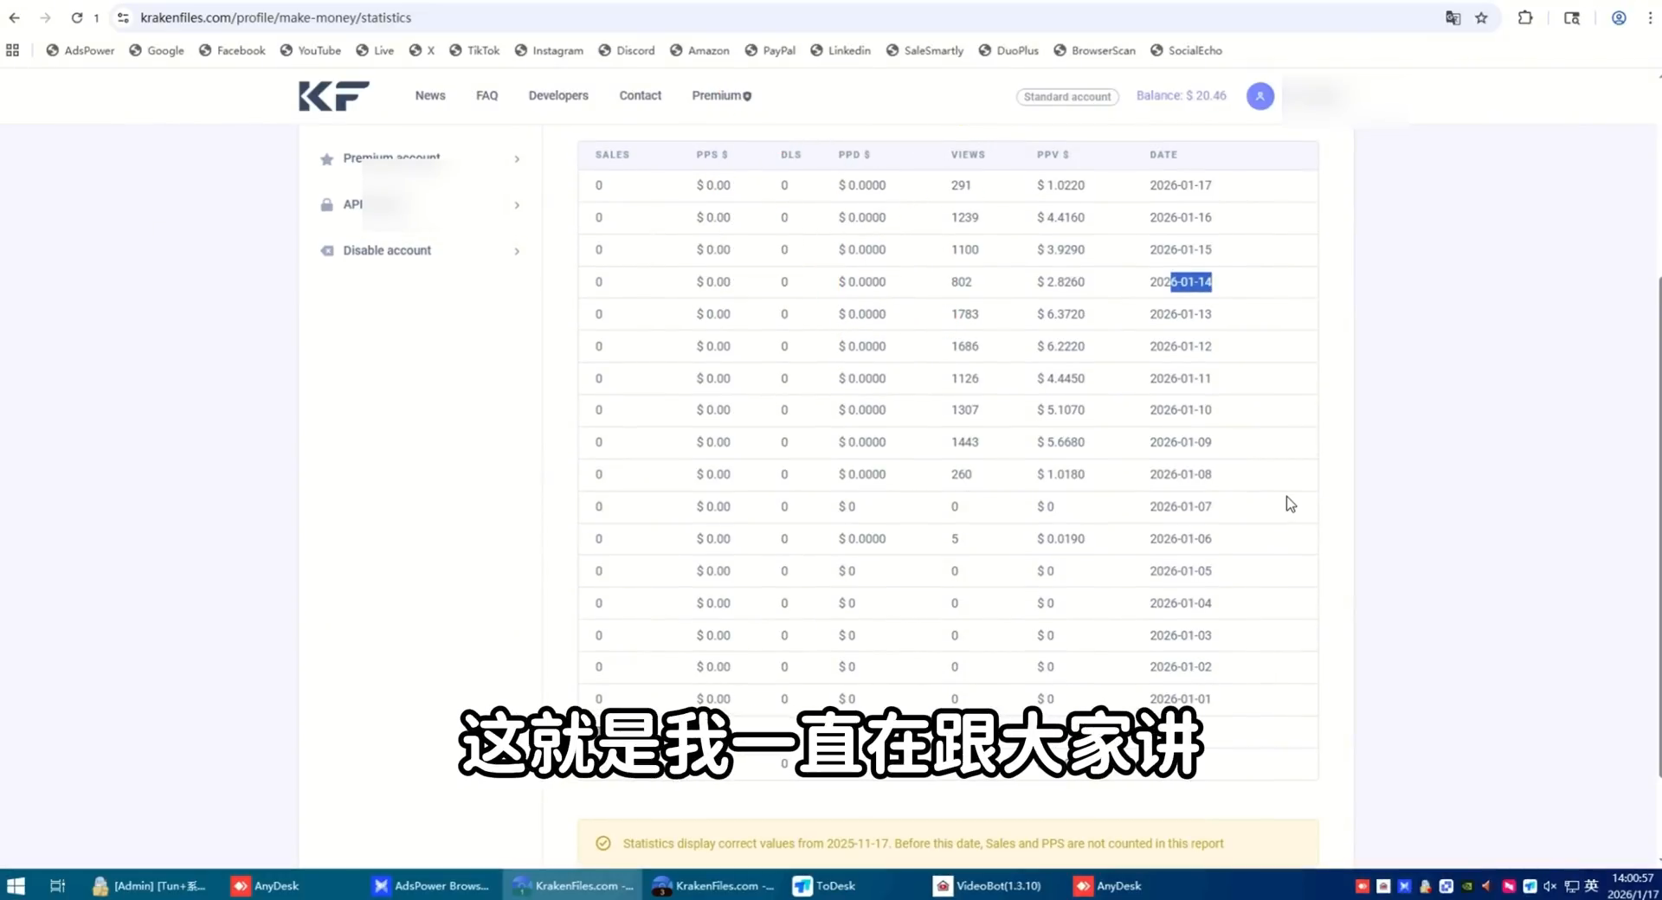This screenshot has height=900, width=1662.
Task: Click the PPV $ column header
Action: click(x=1053, y=155)
